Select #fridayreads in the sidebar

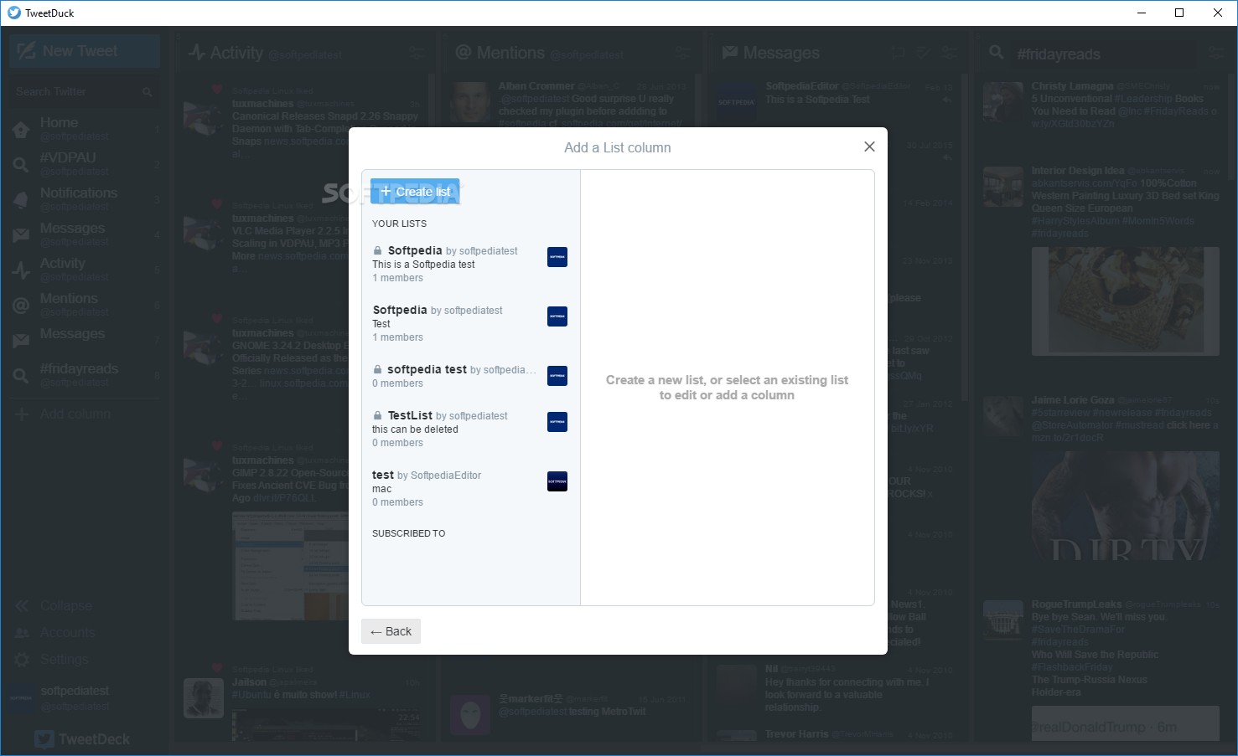pyautogui.click(x=85, y=374)
